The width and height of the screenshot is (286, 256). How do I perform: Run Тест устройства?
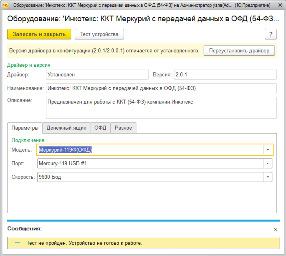(99, 34)
